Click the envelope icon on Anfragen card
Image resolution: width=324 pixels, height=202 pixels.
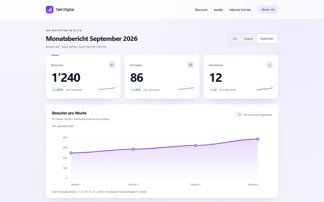click(x=191, y=65)
